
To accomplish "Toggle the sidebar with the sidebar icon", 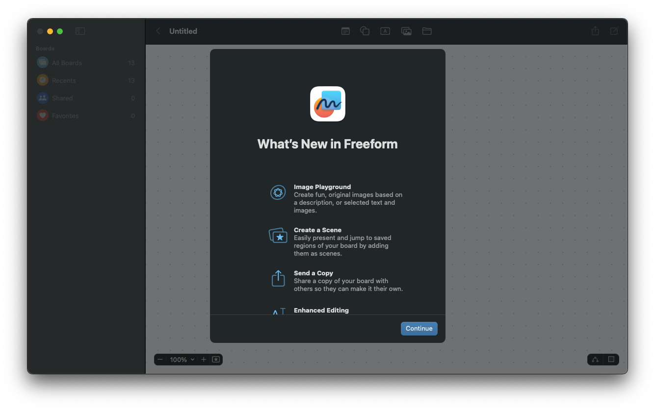I will click(80, 31).
